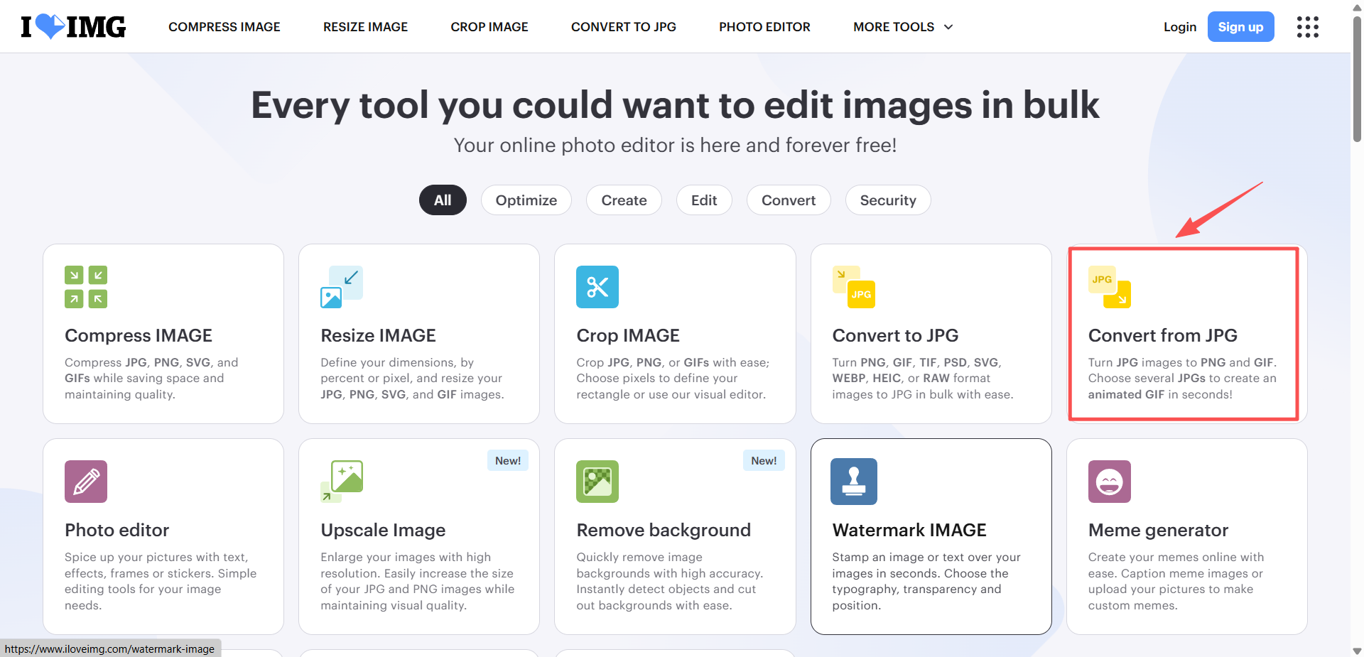The height and width of the screenshot is (657, 1364).
Task: Click the Meme generator smiley icon
Action: [1109, 482]
